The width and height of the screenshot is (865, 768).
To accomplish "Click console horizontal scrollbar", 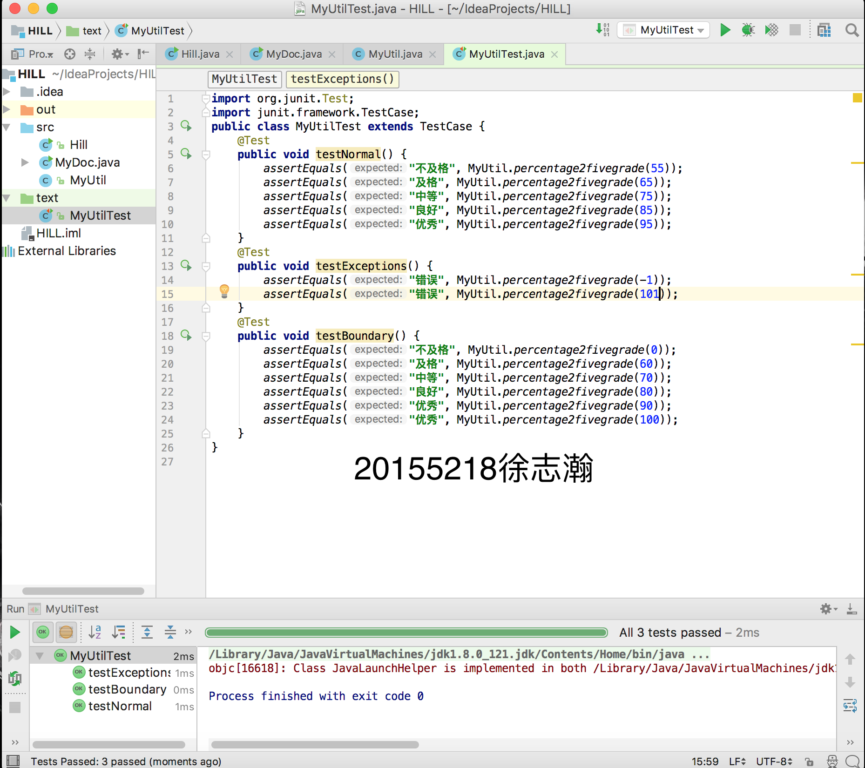I will [315, 744].
